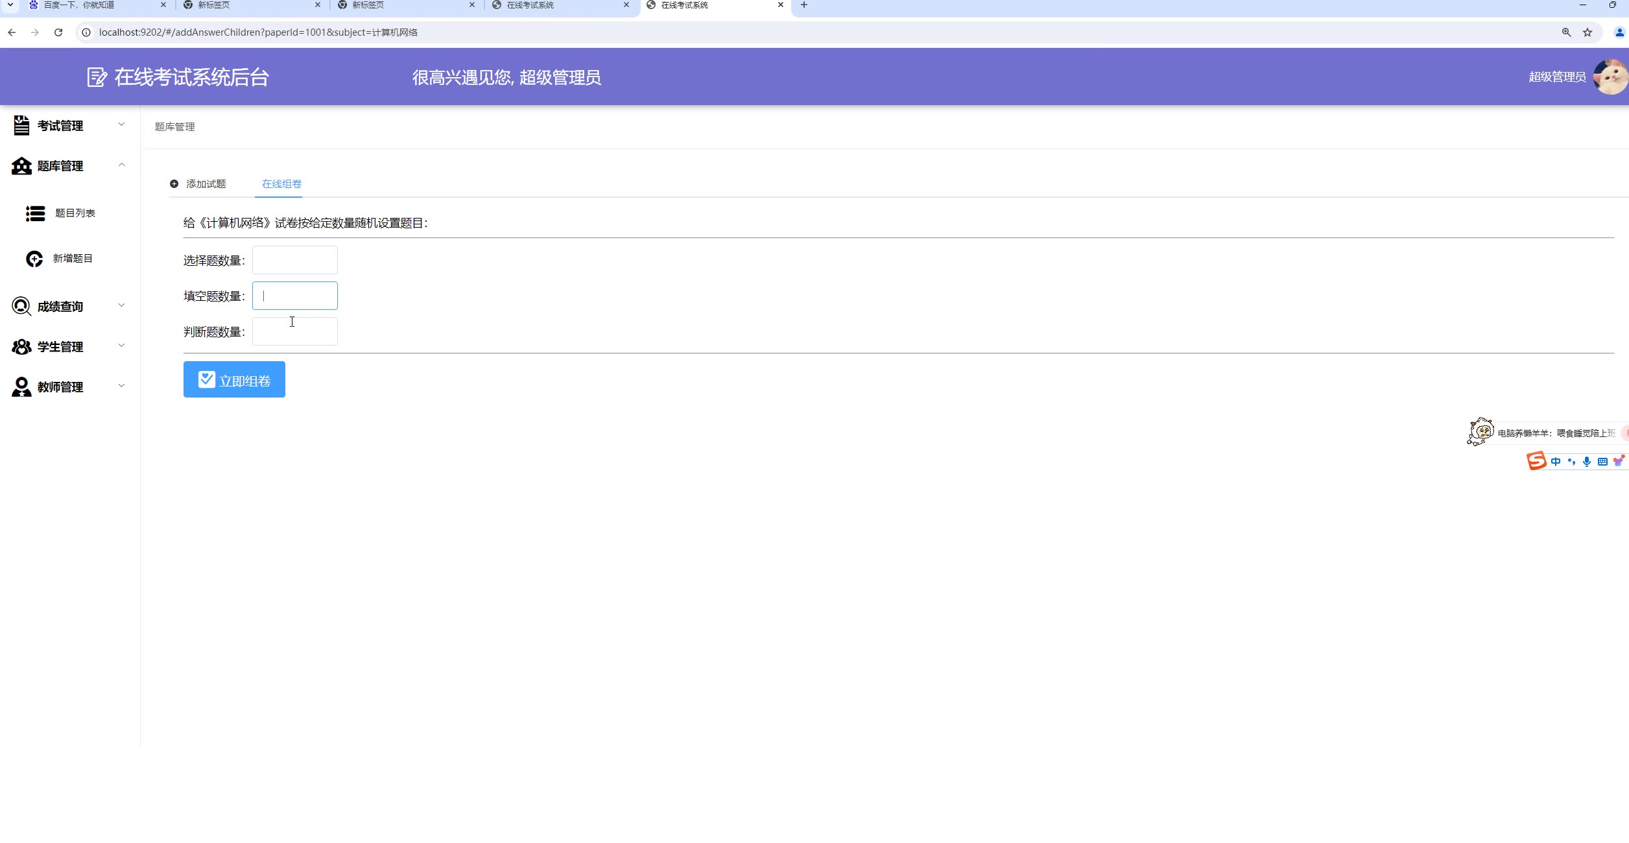Viewport: 1629px width, 843px height.
Task: Click the 教师管理 person icon
Action: coord(21,387)
